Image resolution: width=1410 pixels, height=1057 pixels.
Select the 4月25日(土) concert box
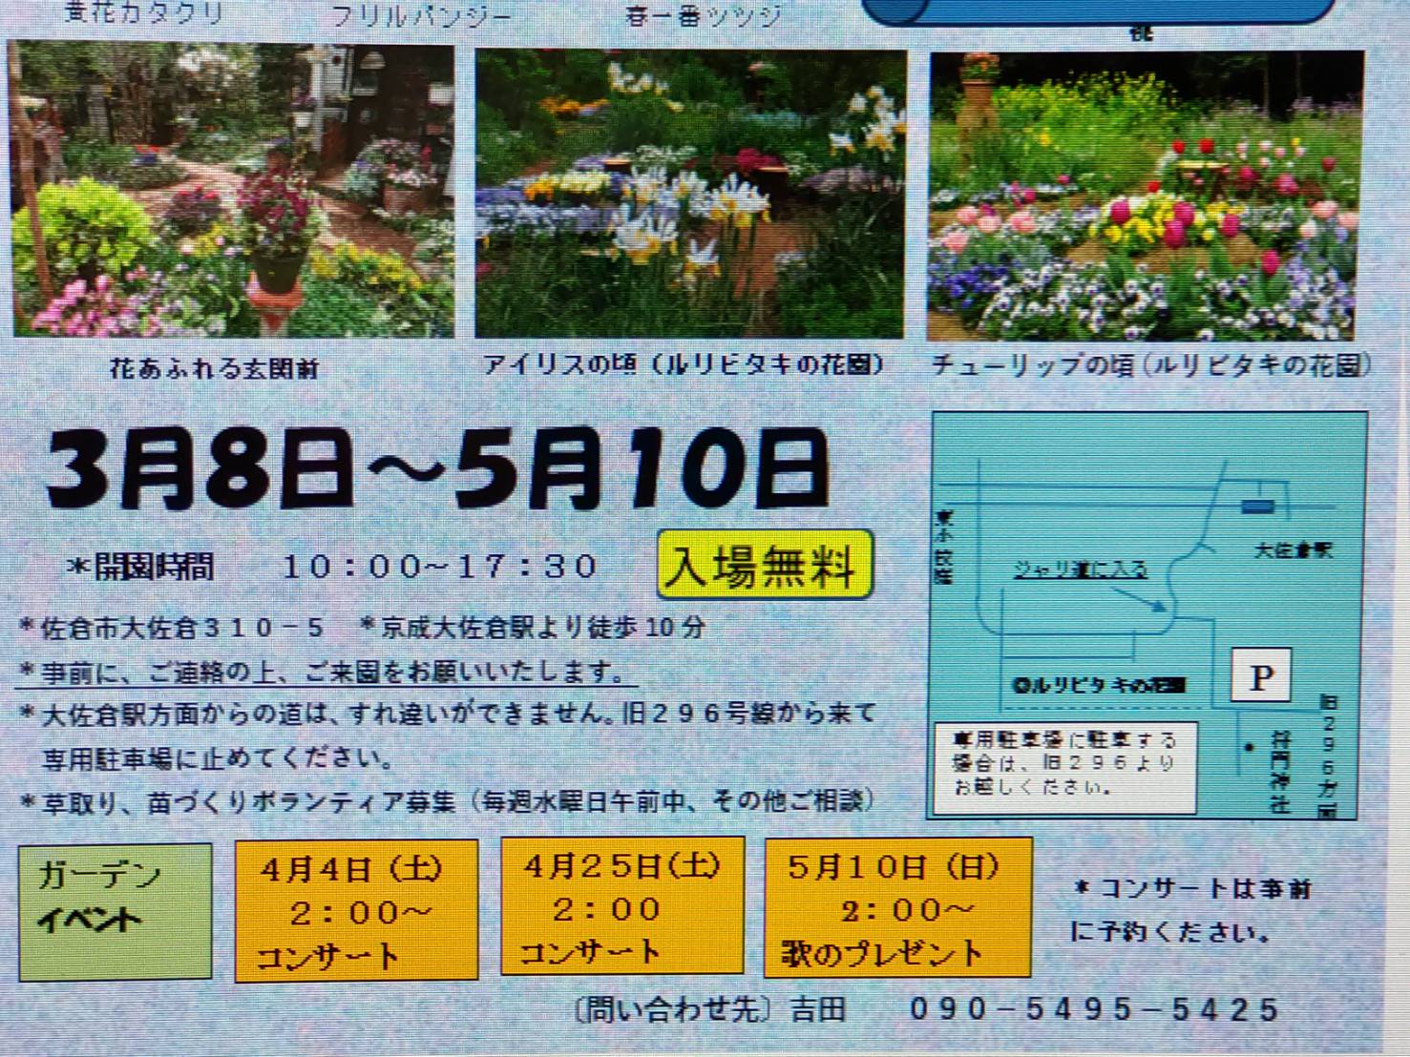pyautogui.click(x=621, y=906)
